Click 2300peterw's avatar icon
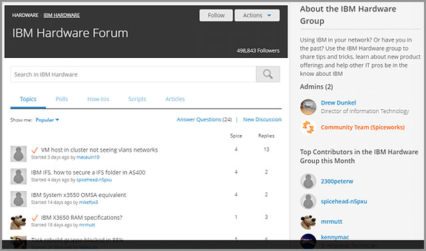Image resolution: width=426 pixels, height=251 pixels. pos(308,181)
